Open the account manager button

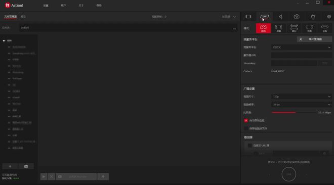314,39
